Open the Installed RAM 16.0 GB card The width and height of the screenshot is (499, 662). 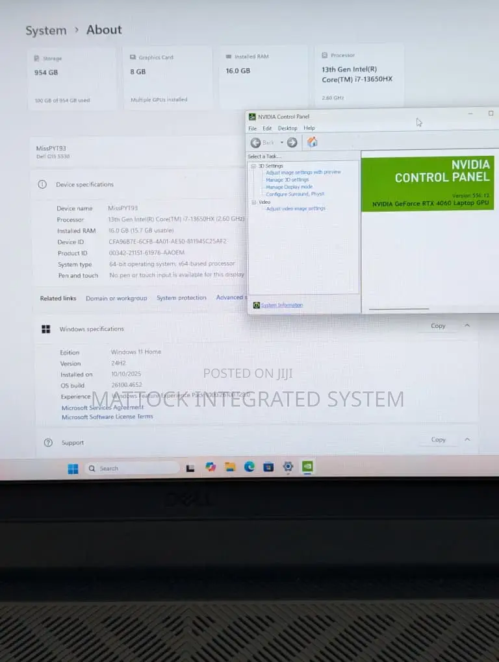(x=263, y=77)
